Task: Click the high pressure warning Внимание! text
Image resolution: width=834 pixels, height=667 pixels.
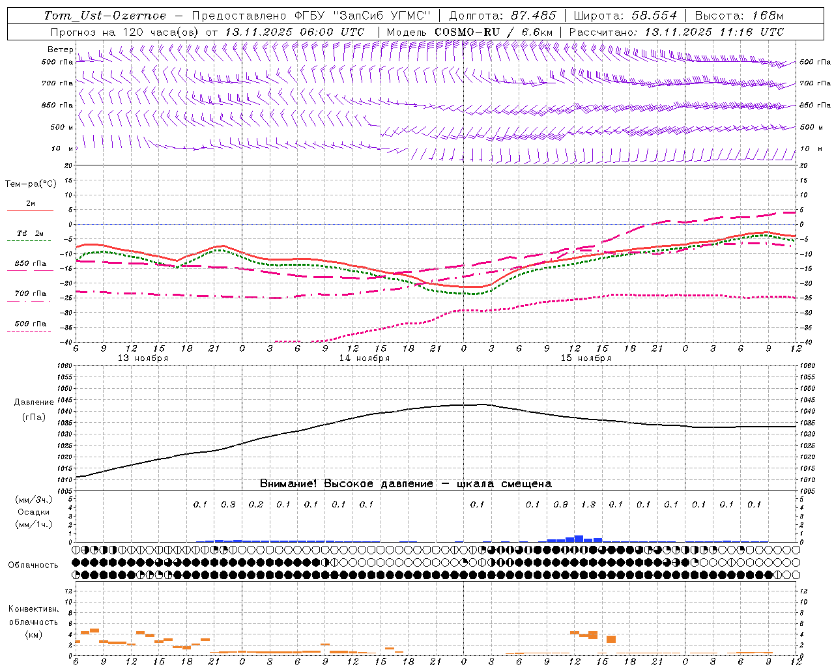Action: [406, 484]
